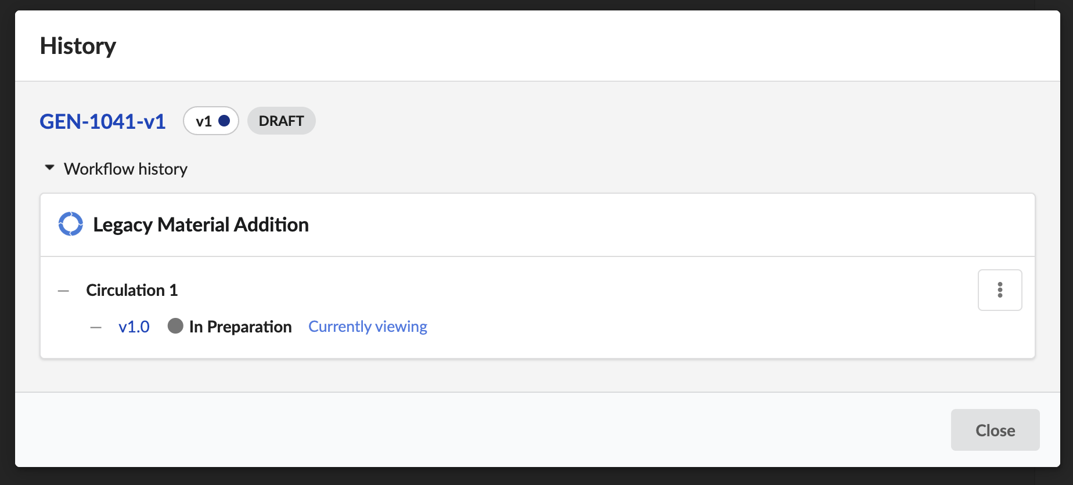The height and width of the screenshot is (485, 1073).
Task: Click the Currently viewing link
Action: (x=368, y=327)
